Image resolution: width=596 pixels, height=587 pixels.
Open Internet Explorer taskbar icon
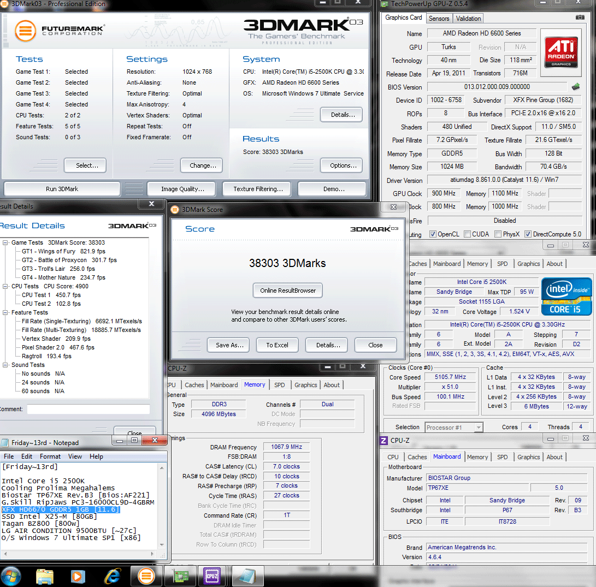click(113, 577)
